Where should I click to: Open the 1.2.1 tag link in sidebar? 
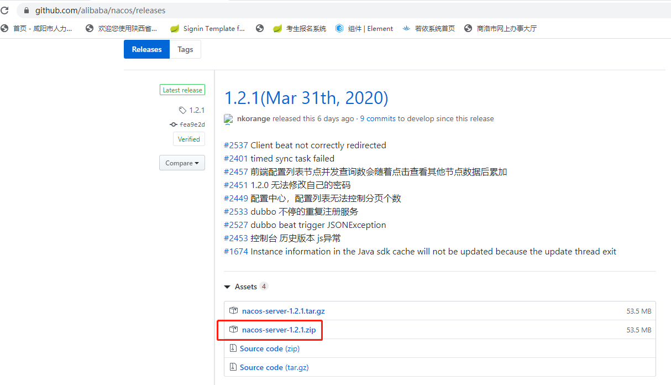(x=192, y=110)
